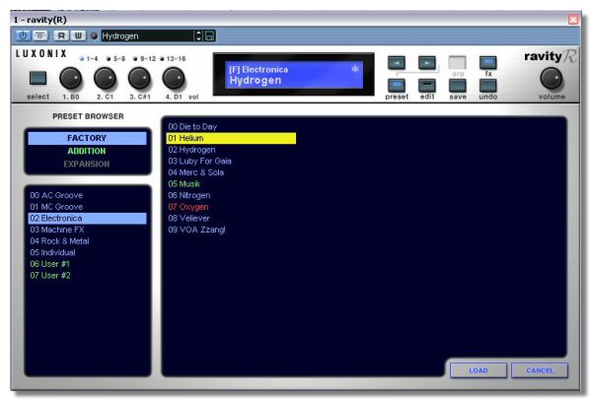Click the round record indicator beside the W button
This screenshot has height=401, width=592.
point(94,36)
